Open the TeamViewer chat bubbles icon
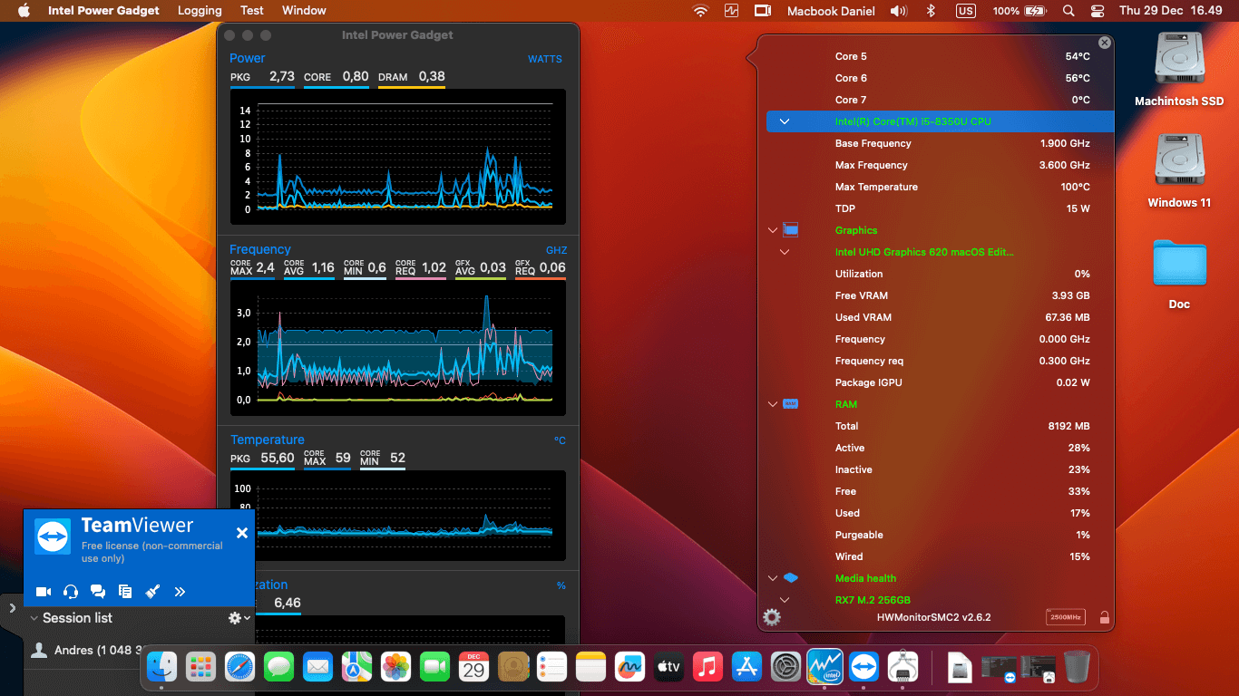Screen dimensions: 1239x696 coord(98,591)
